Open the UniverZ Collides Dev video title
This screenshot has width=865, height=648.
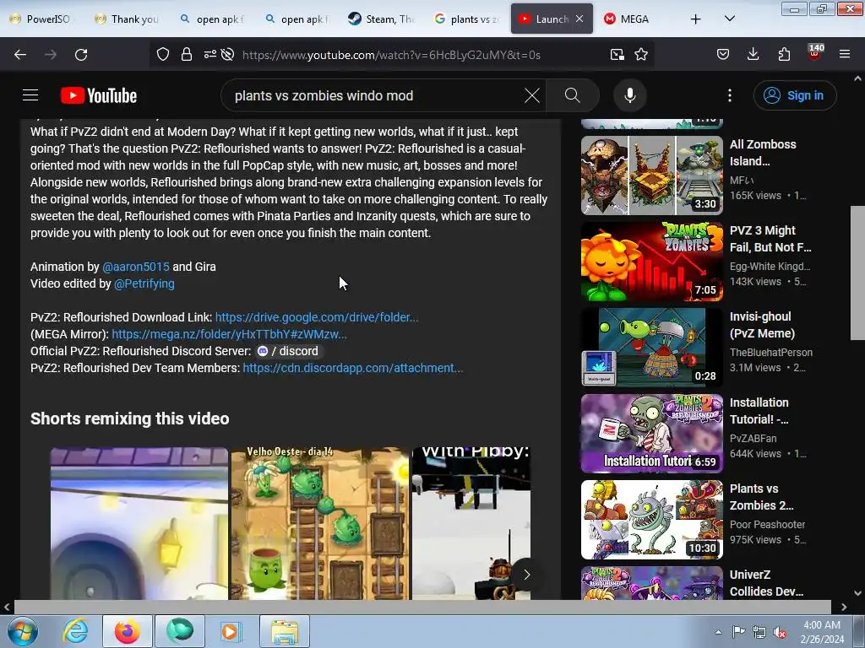767,583
